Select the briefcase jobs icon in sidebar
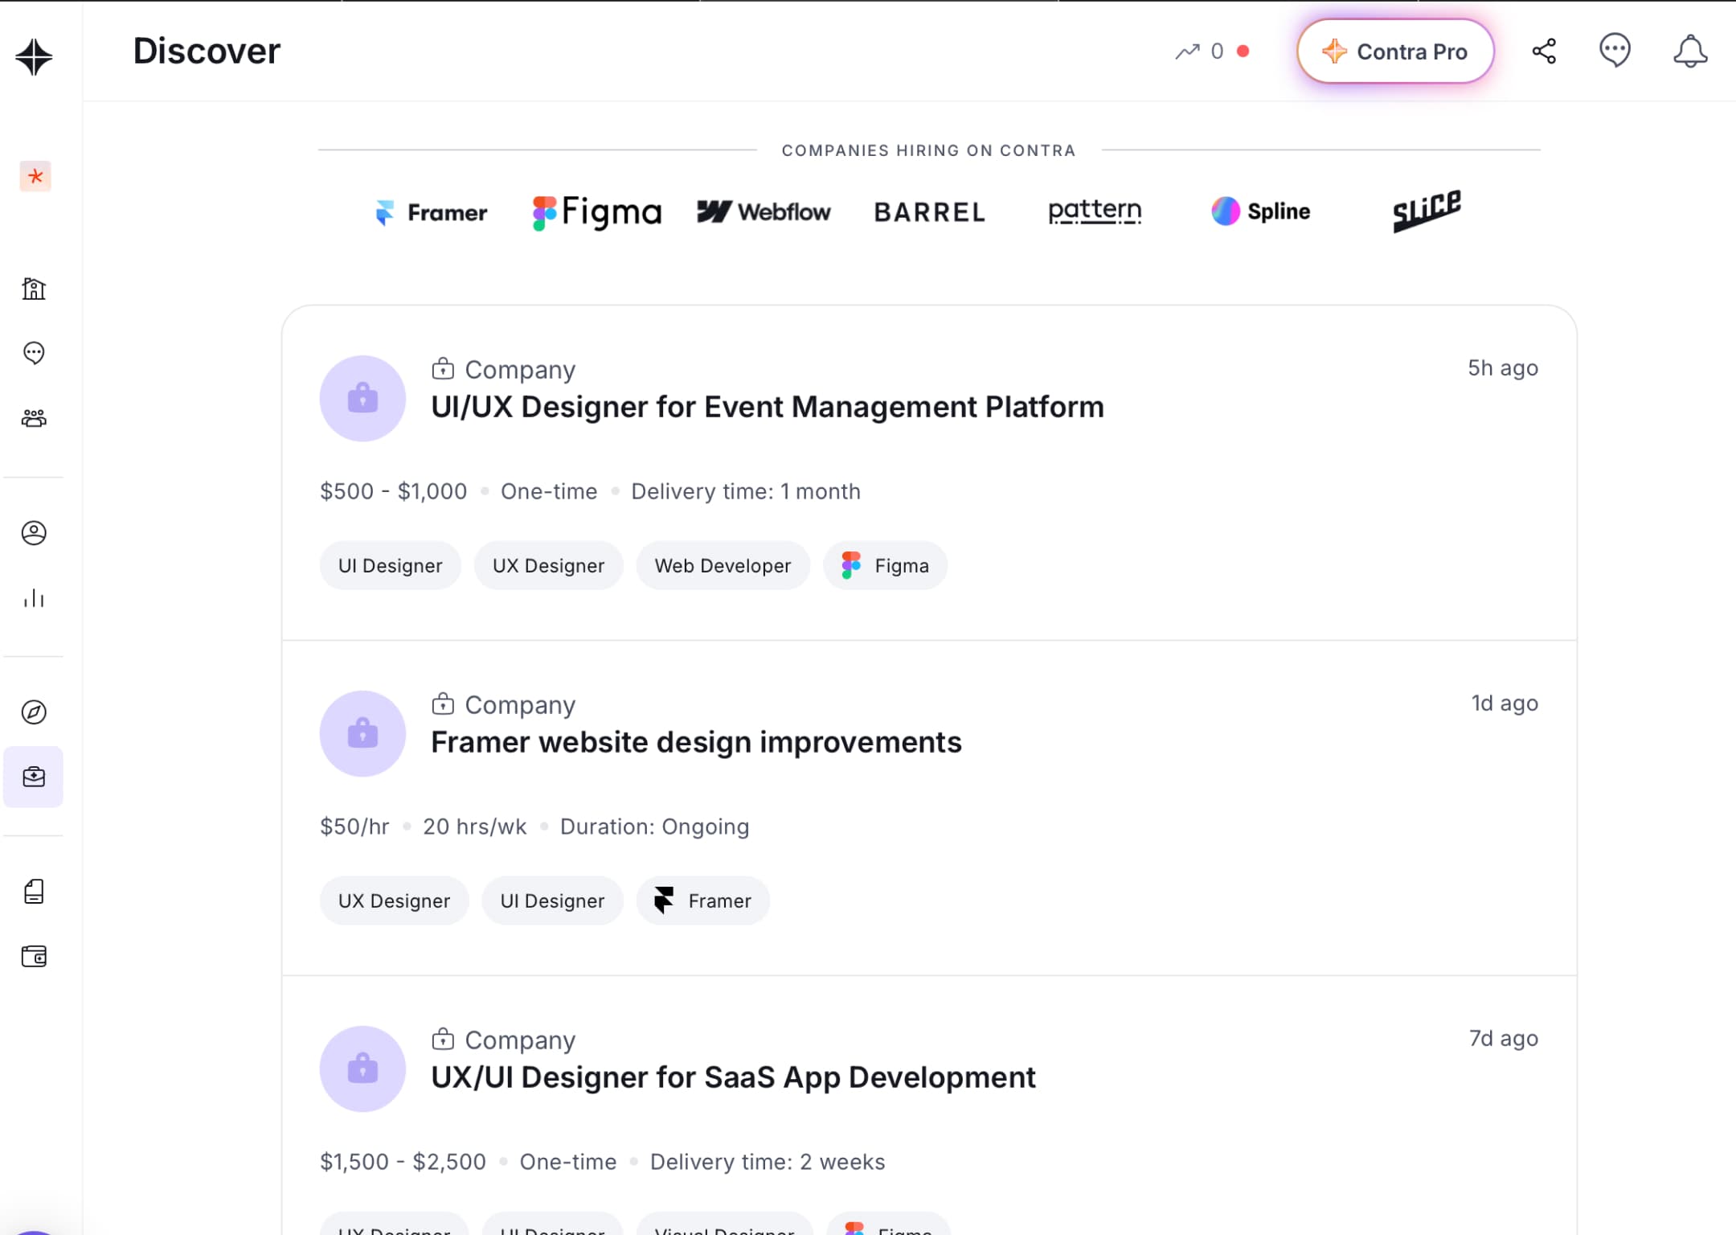This screenshot has width=1736, height=1235. point(34,777)
